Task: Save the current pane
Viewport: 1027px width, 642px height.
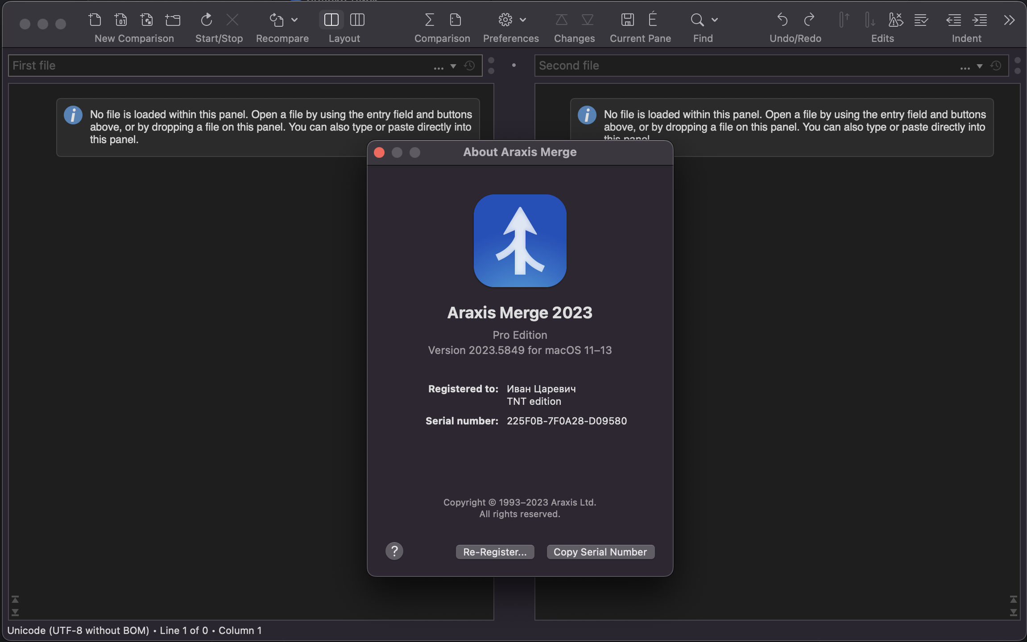Action: 628,20
